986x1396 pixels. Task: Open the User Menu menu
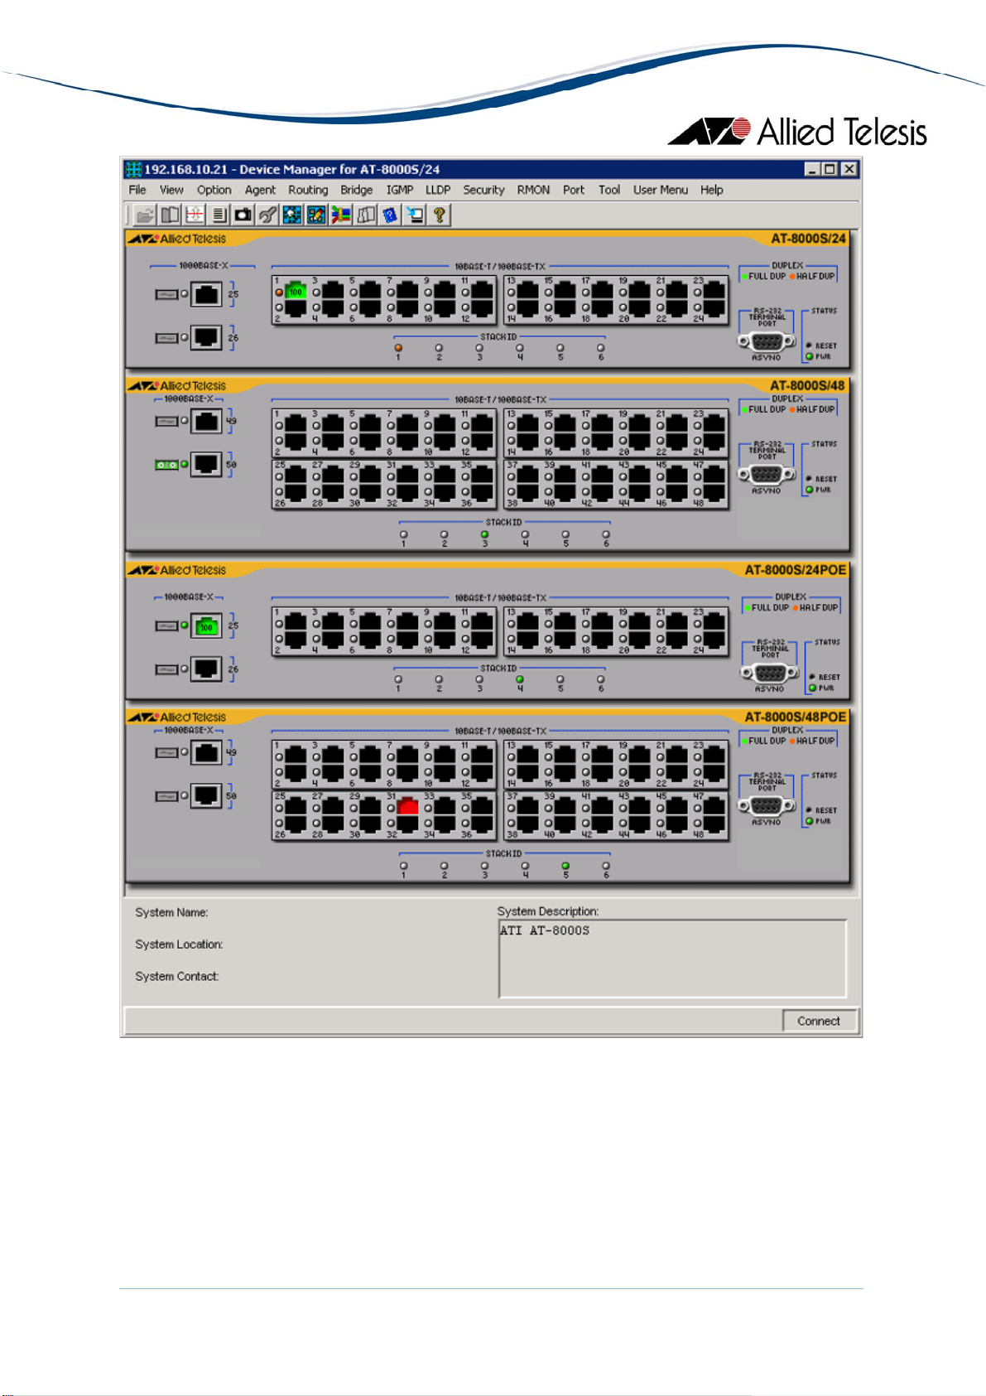(661, 190)
